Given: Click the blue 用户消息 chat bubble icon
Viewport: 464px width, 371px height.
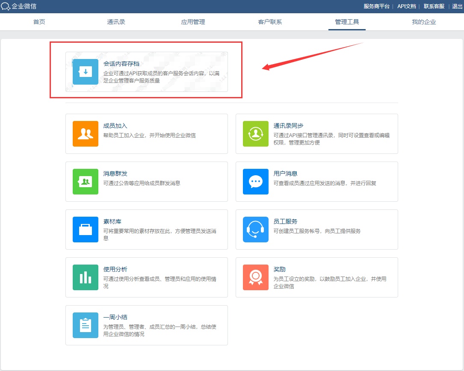Looking at the screenshot, I should pyautogui.click(x=256, y=182).
